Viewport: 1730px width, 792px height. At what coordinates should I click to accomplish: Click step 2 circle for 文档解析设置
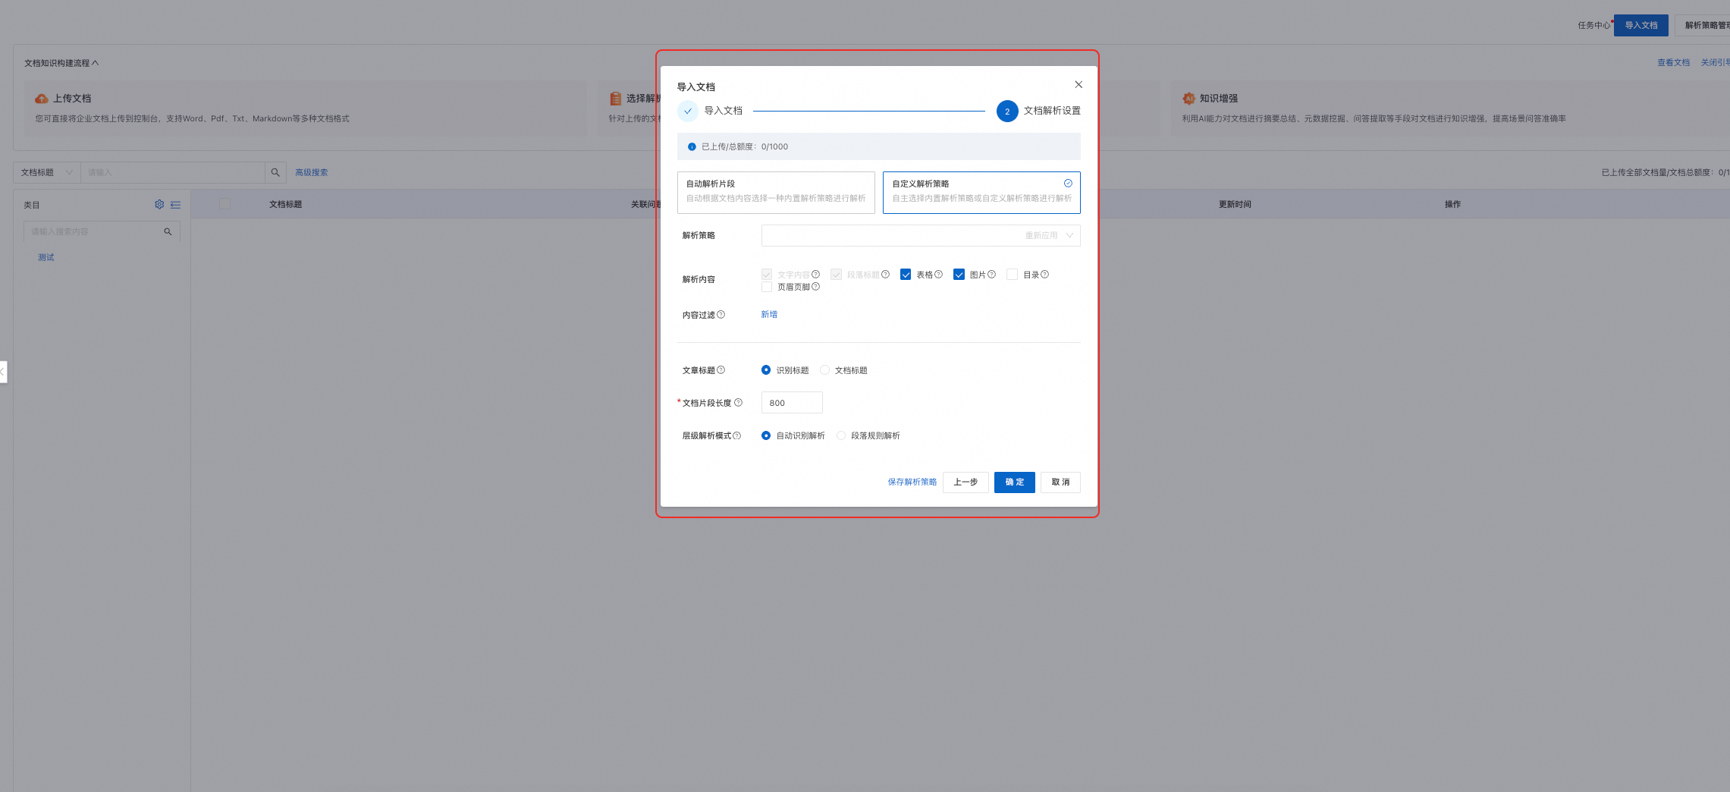(x=1007, y=111)
